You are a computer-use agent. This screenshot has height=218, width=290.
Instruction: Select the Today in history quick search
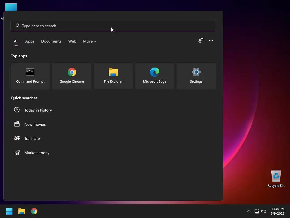38,110
